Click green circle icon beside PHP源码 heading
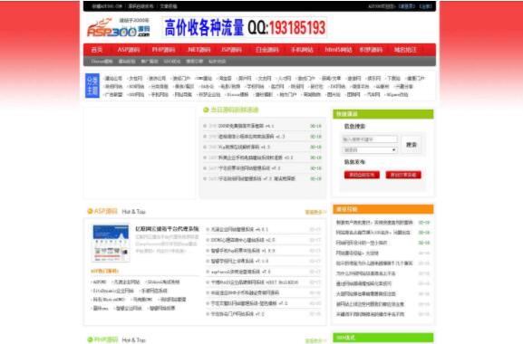 (x=90, y=339)
